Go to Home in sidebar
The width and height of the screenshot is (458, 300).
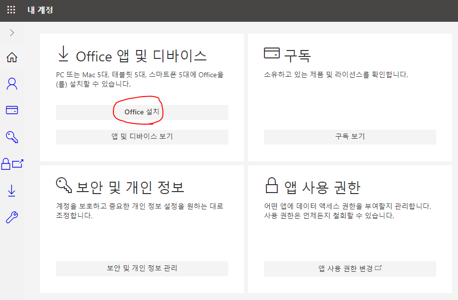(12, 57)
